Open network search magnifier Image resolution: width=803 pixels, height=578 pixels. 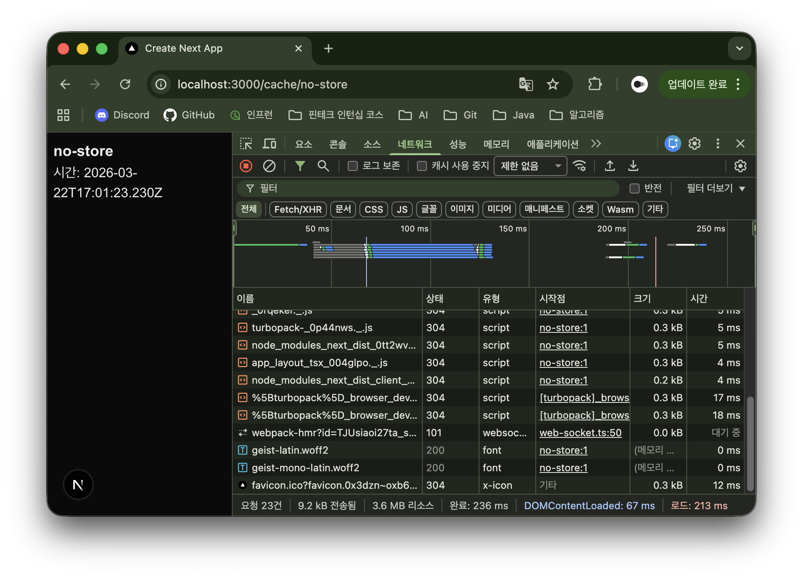click(323, 166)
